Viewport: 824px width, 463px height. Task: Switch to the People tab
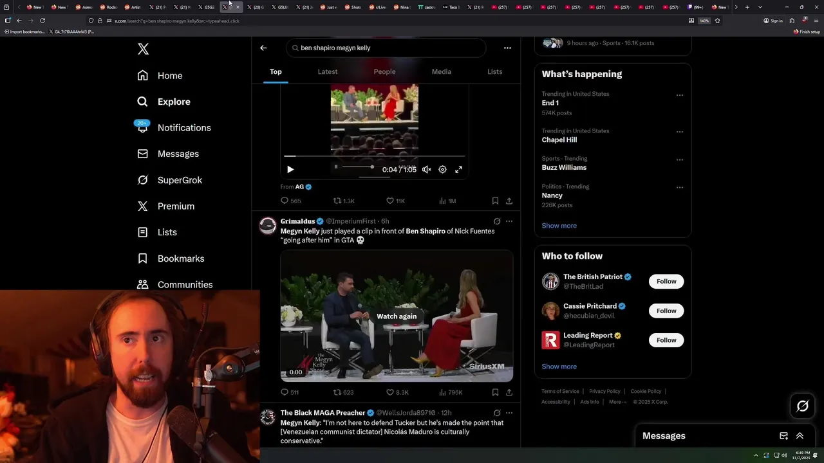point(384,71)
